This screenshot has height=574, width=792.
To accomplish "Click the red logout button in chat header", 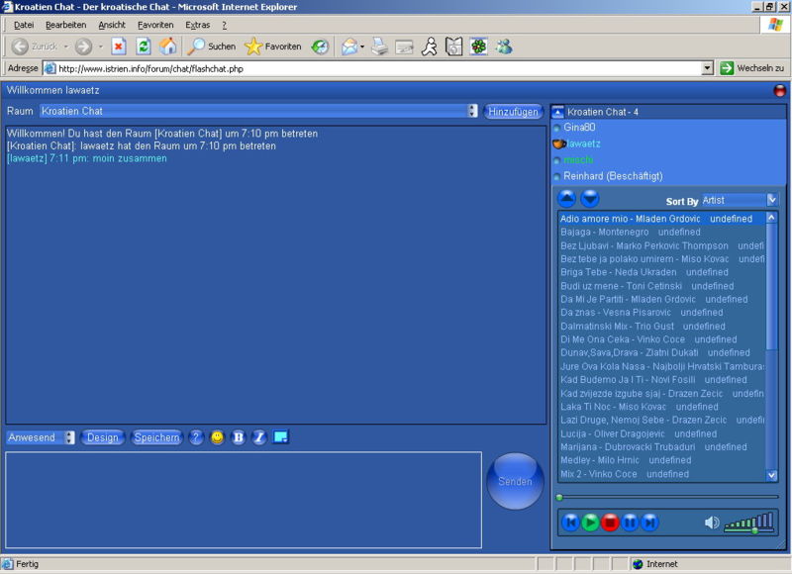I will (x=779, y=90).
